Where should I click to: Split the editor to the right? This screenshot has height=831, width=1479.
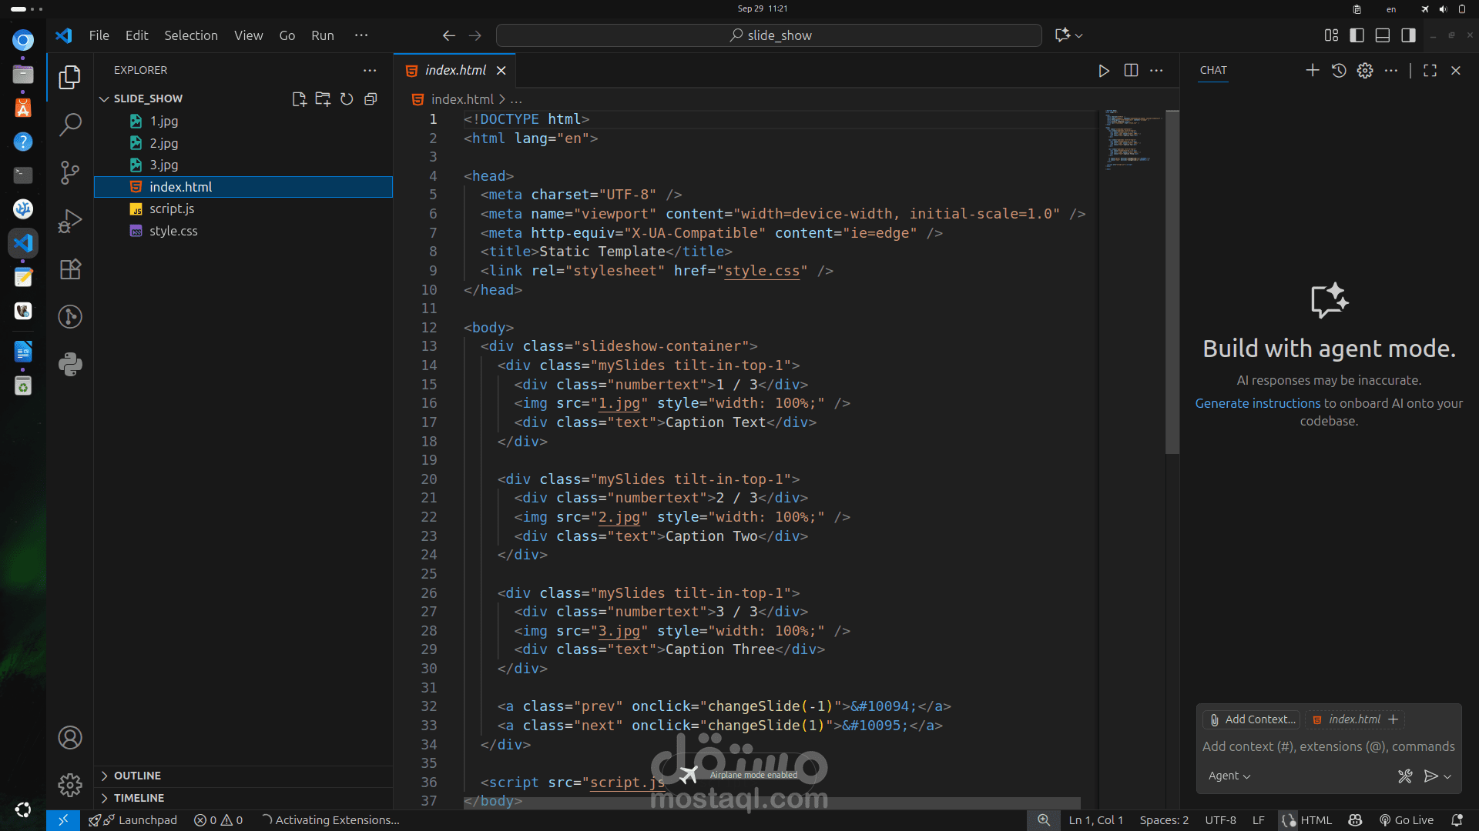coord(1131,70)
